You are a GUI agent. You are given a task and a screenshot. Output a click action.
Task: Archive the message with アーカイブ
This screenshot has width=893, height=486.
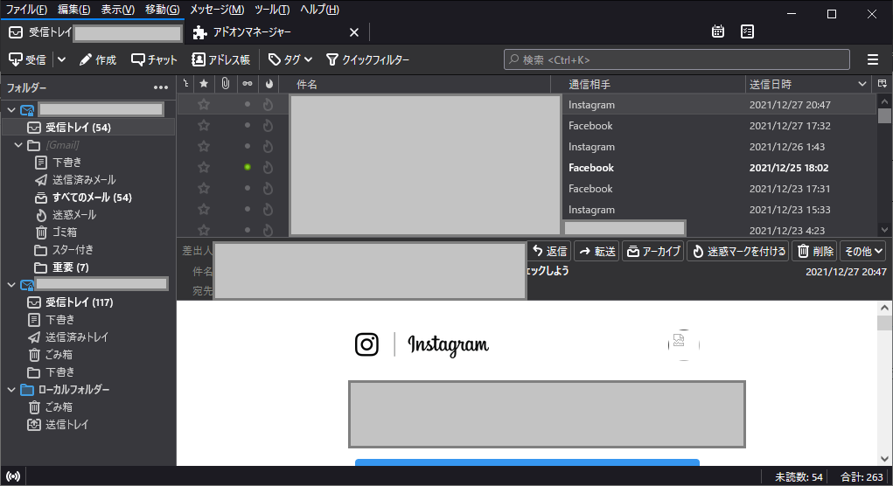tap(654, 251)
